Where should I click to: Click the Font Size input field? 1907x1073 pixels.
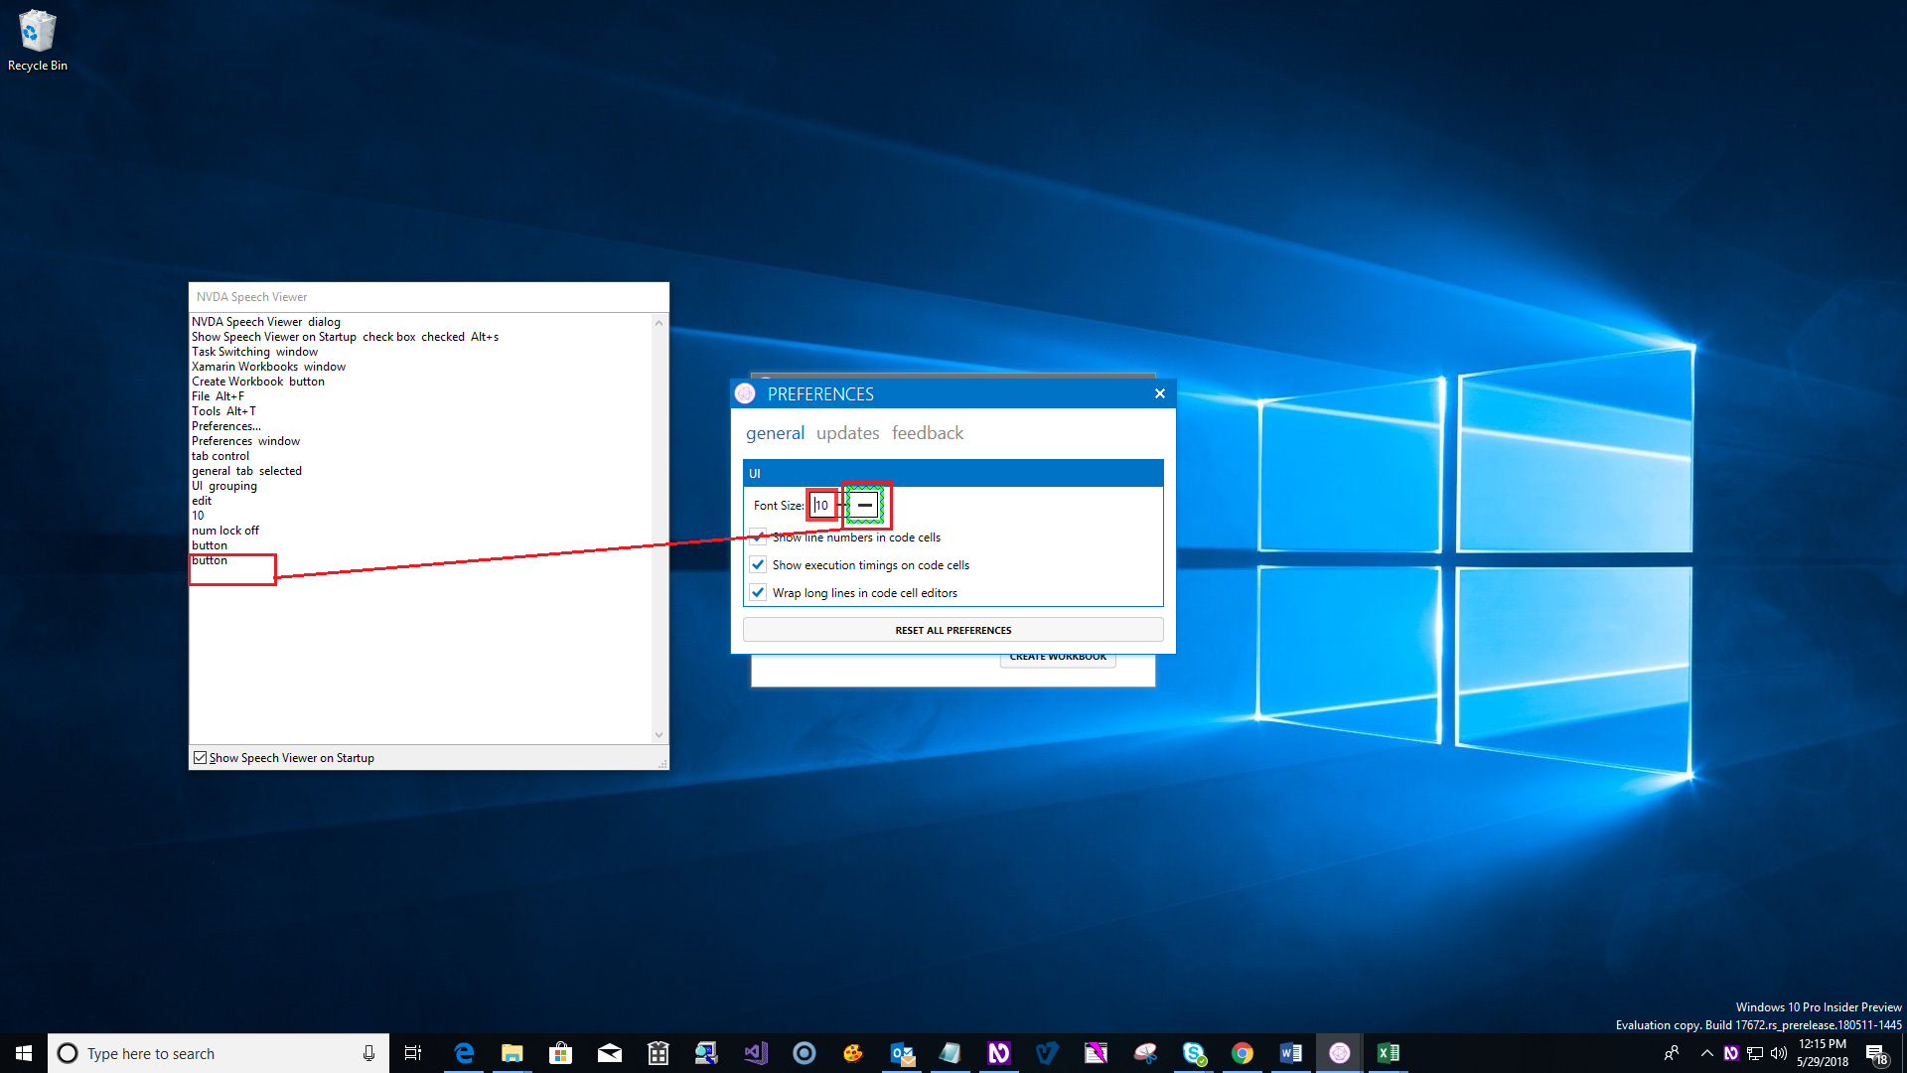822,506
